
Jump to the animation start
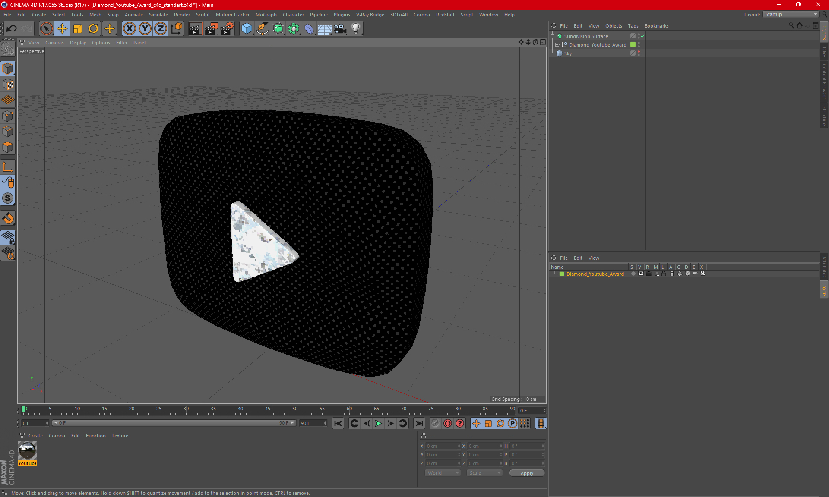tap(338, 423)
